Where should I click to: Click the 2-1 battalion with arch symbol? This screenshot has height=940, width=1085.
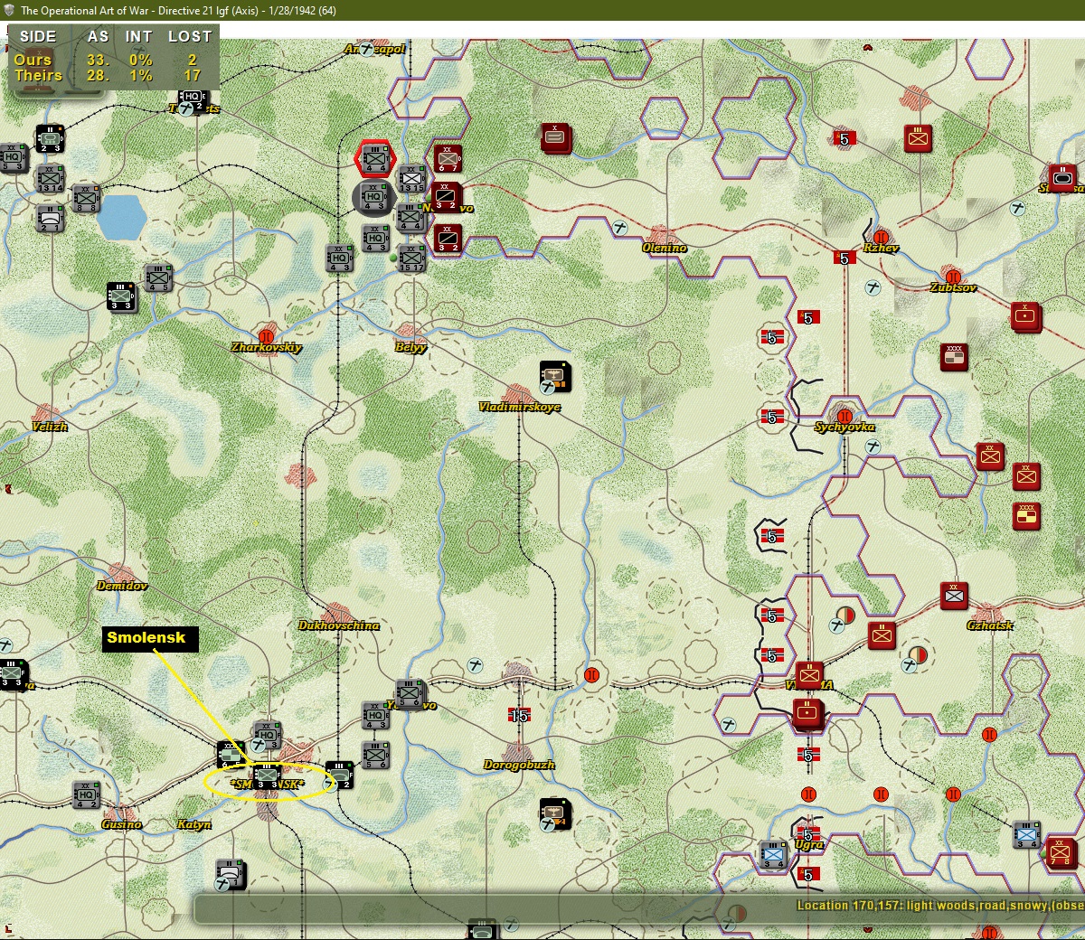[50, 218]
